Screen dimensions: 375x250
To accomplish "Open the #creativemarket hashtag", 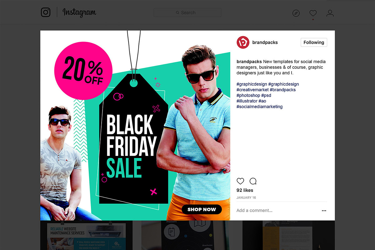I will [252, 90].
